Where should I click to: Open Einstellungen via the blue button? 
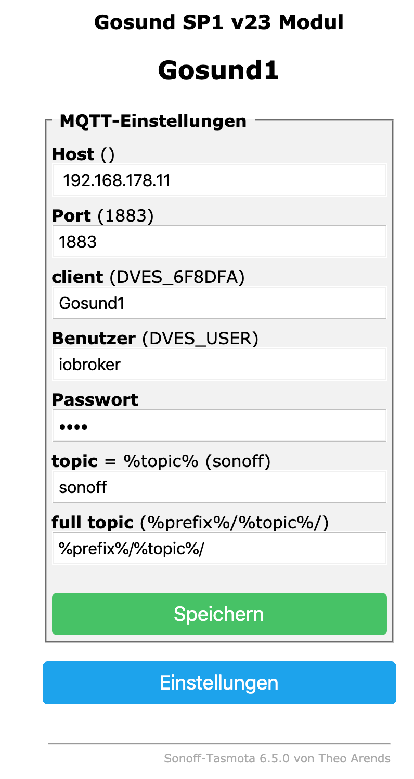(219, 683)
